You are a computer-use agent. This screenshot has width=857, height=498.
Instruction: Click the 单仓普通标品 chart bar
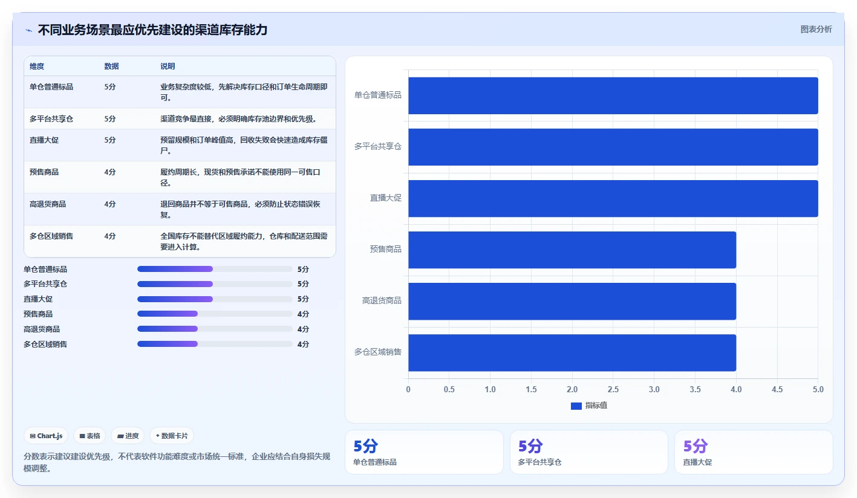(613, 95)
